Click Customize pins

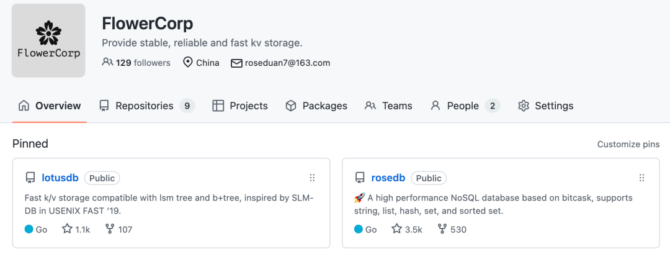pyautogui.click(x=628, y=144)
